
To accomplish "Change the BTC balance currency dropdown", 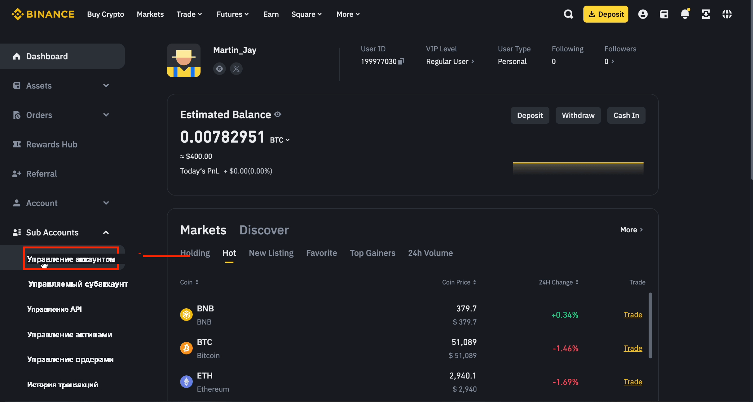I will [x=280, y=140].
